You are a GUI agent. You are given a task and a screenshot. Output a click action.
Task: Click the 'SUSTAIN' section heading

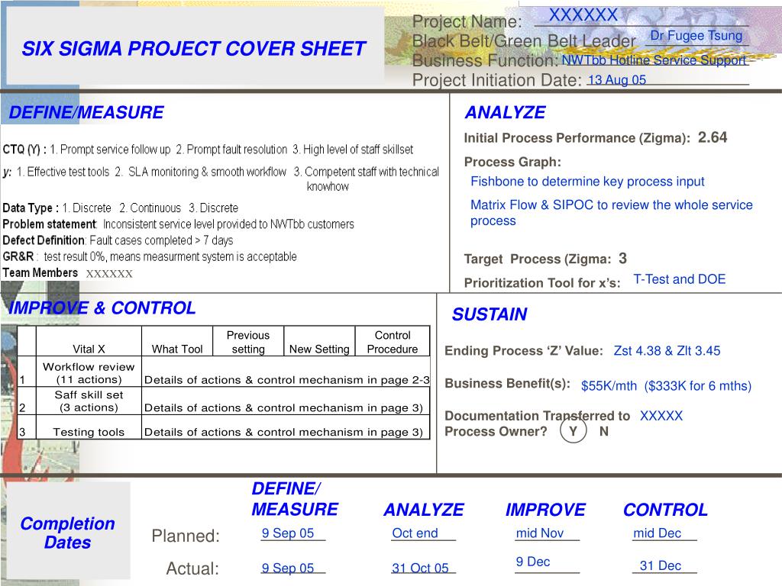pos(490,314)
